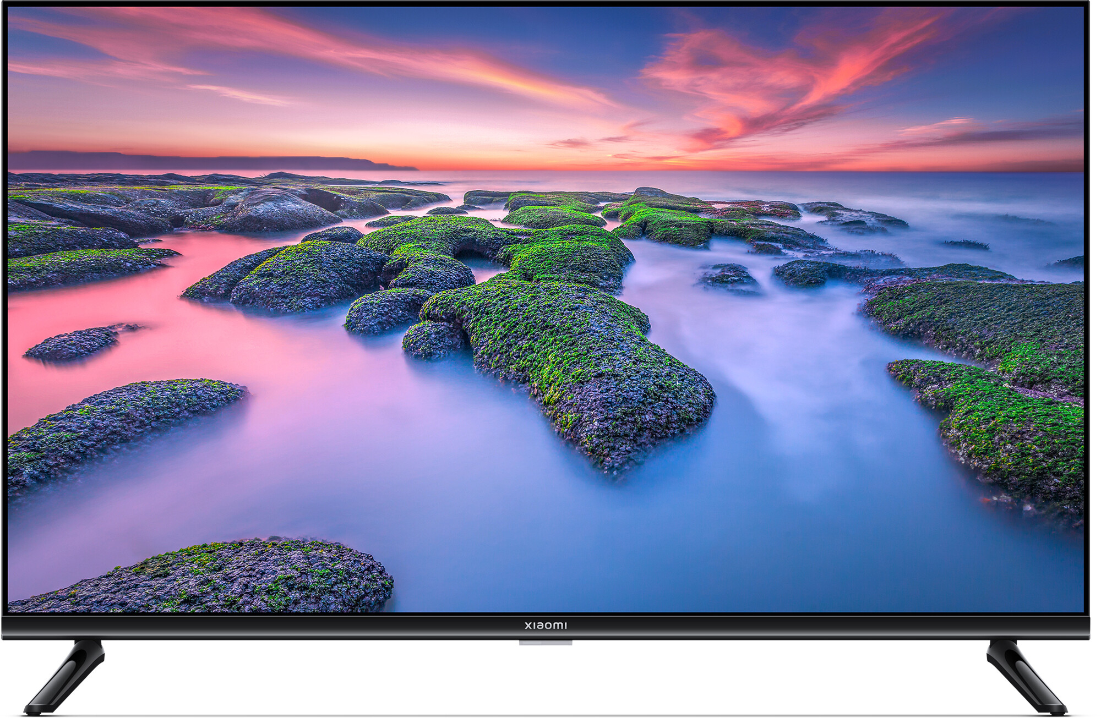Viewport: 1101px width, 718px height.
Task: Click the TV's right stand leg
Action: click(x=1027, y=677)
